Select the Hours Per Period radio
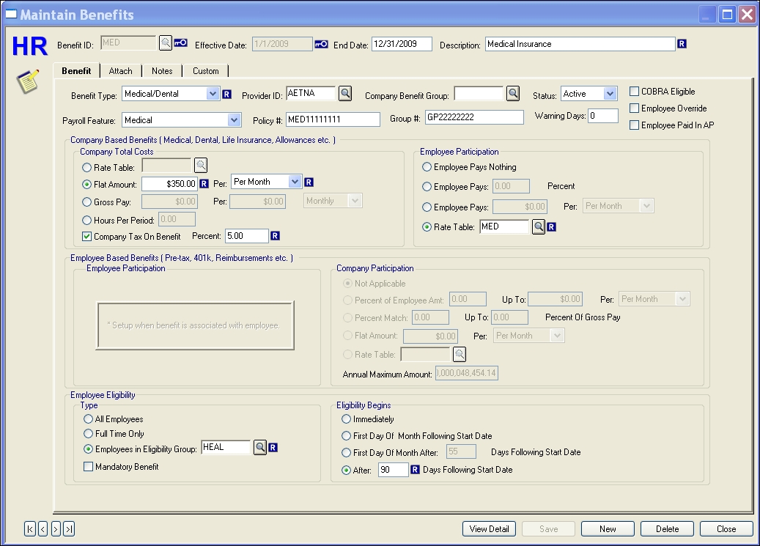The width and height of the screenshot is (760, 546). pos(86,220)
